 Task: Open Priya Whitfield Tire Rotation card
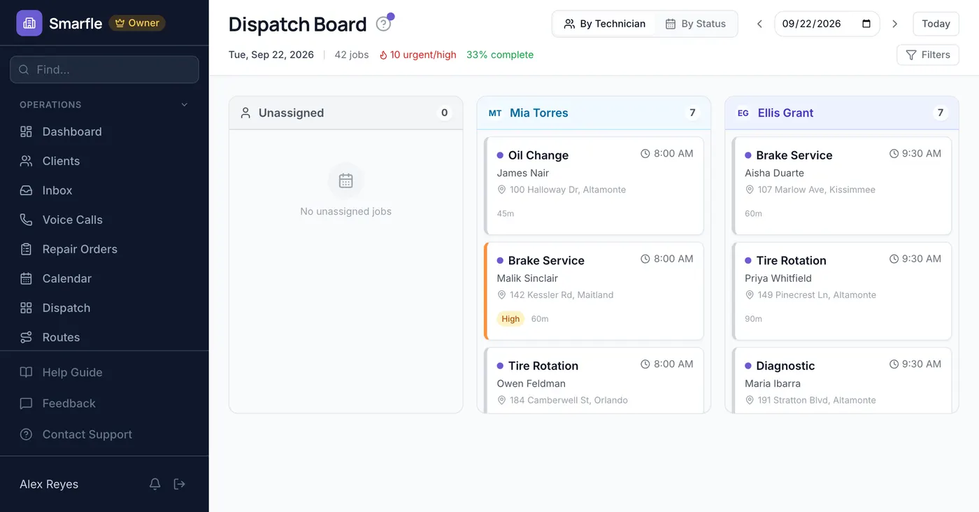(842, 291)
